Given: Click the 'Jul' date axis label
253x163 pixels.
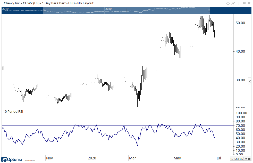Looking at the screenshot, I should 219,158.
